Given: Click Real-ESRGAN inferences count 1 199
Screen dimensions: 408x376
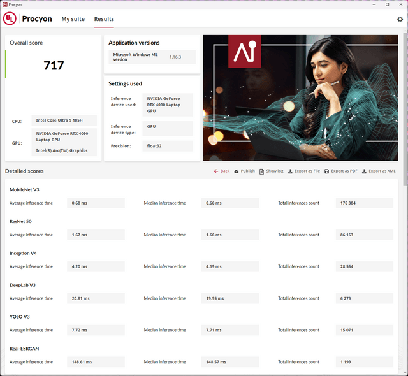Looking at the screenshot, I should [364, 362].
